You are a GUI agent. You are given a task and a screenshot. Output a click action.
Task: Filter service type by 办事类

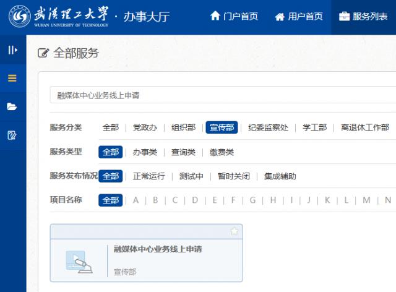145,152
